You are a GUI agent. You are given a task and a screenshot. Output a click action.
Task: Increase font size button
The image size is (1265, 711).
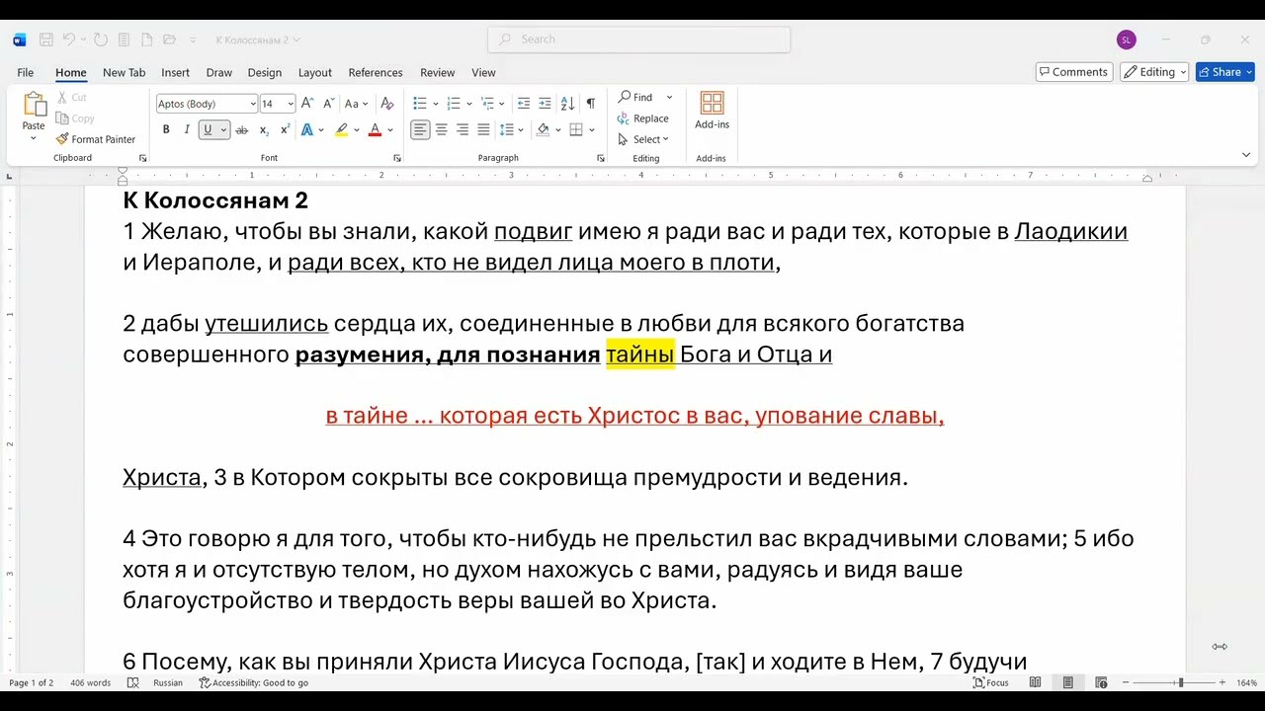tap(307, 103)
